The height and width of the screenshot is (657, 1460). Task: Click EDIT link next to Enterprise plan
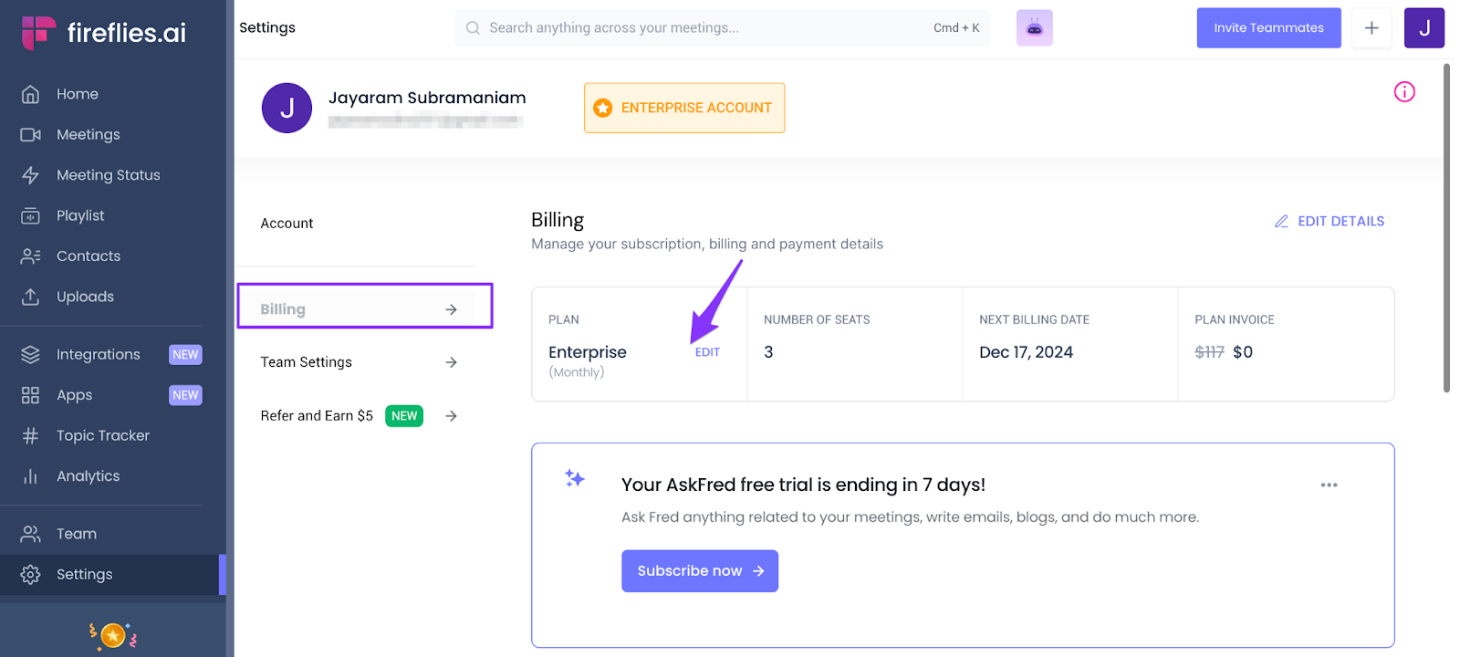point(707,352)
